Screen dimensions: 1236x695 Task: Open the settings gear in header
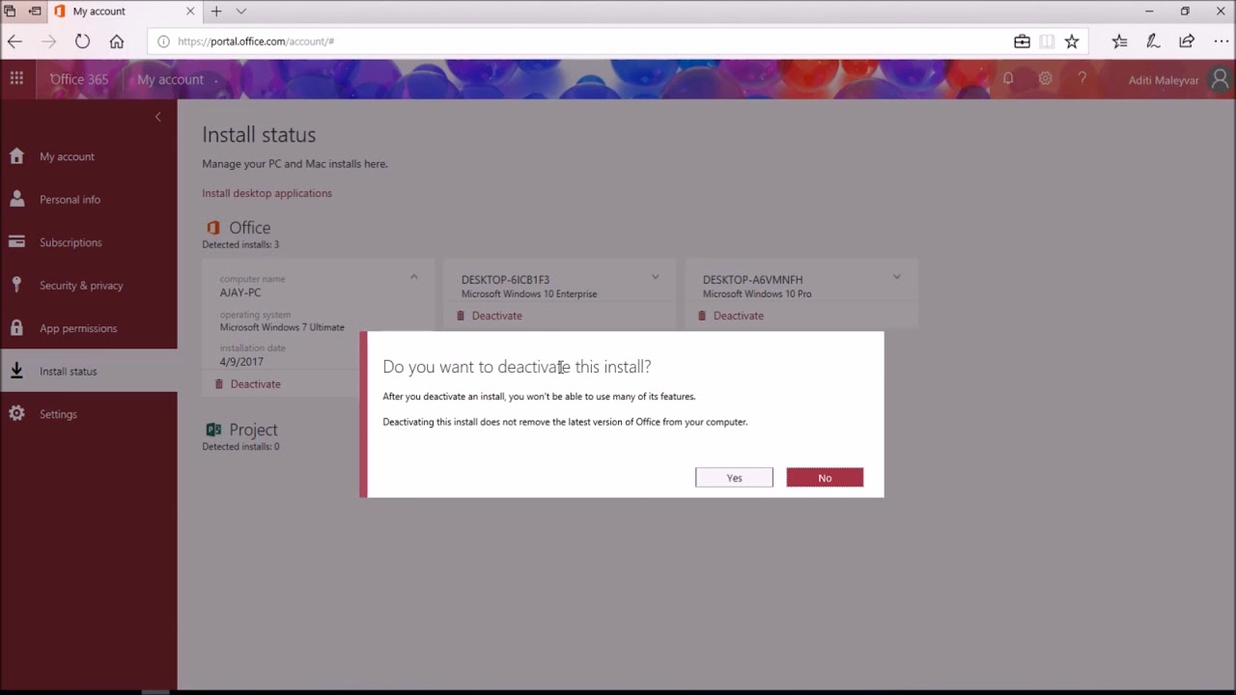coord(1045,79)
